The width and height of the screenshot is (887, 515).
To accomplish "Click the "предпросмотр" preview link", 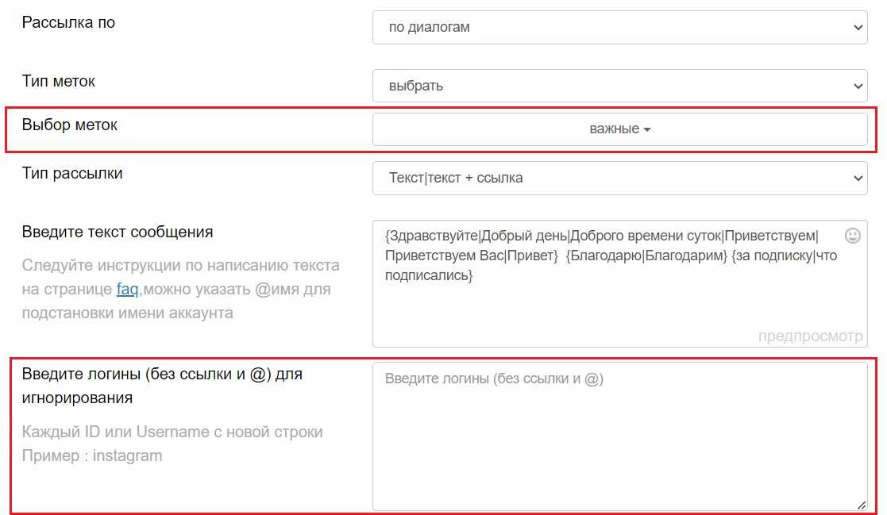I will (810, 336).
